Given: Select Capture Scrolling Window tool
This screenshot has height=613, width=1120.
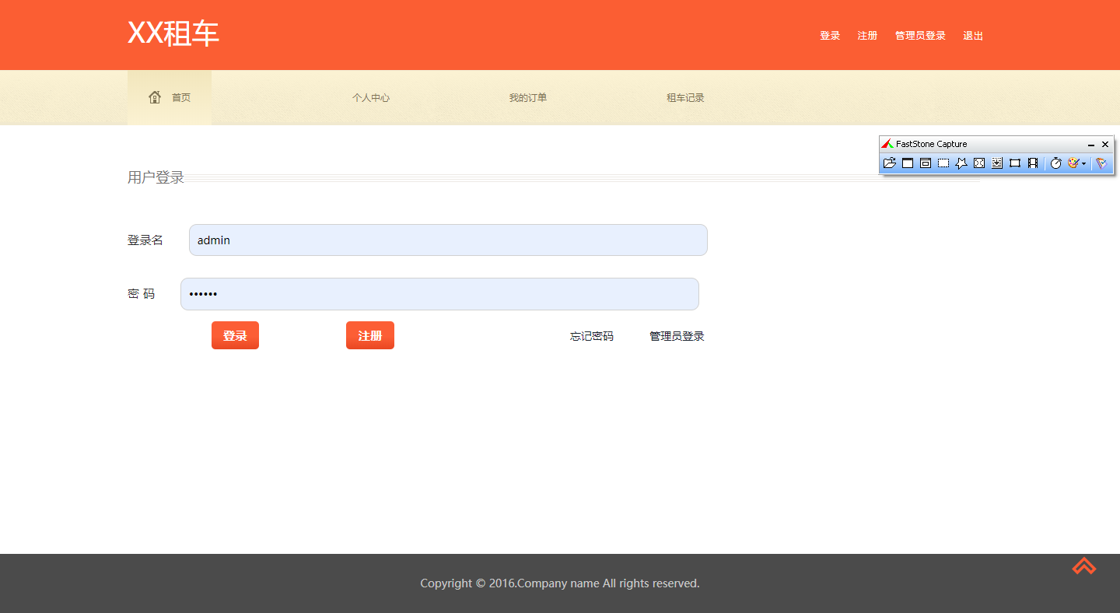Looking at the screenshot, I should coord(997,163).
